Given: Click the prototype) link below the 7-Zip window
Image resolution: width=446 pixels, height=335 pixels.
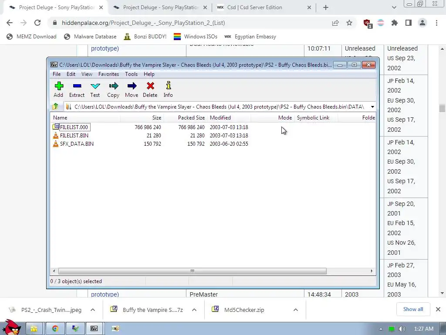Looking at the screenshot, I should [x=105, y=294].
